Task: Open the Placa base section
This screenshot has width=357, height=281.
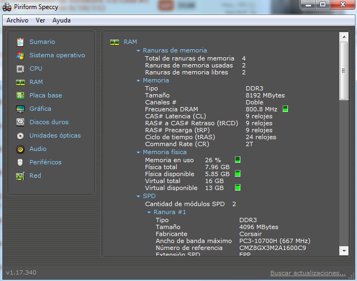Action: 46,95
